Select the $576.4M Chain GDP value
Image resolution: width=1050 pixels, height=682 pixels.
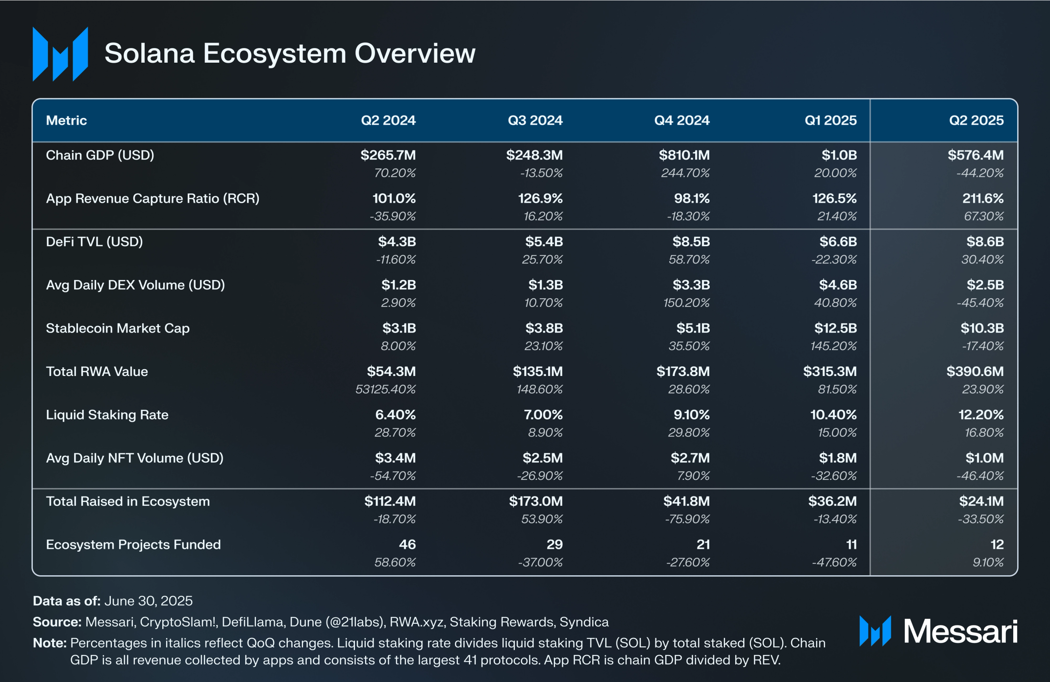pos(975,155)
